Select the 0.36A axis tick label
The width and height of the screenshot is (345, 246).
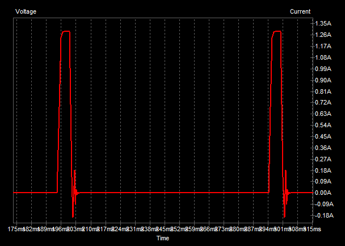pyautogui.click(x=323, y=148)
